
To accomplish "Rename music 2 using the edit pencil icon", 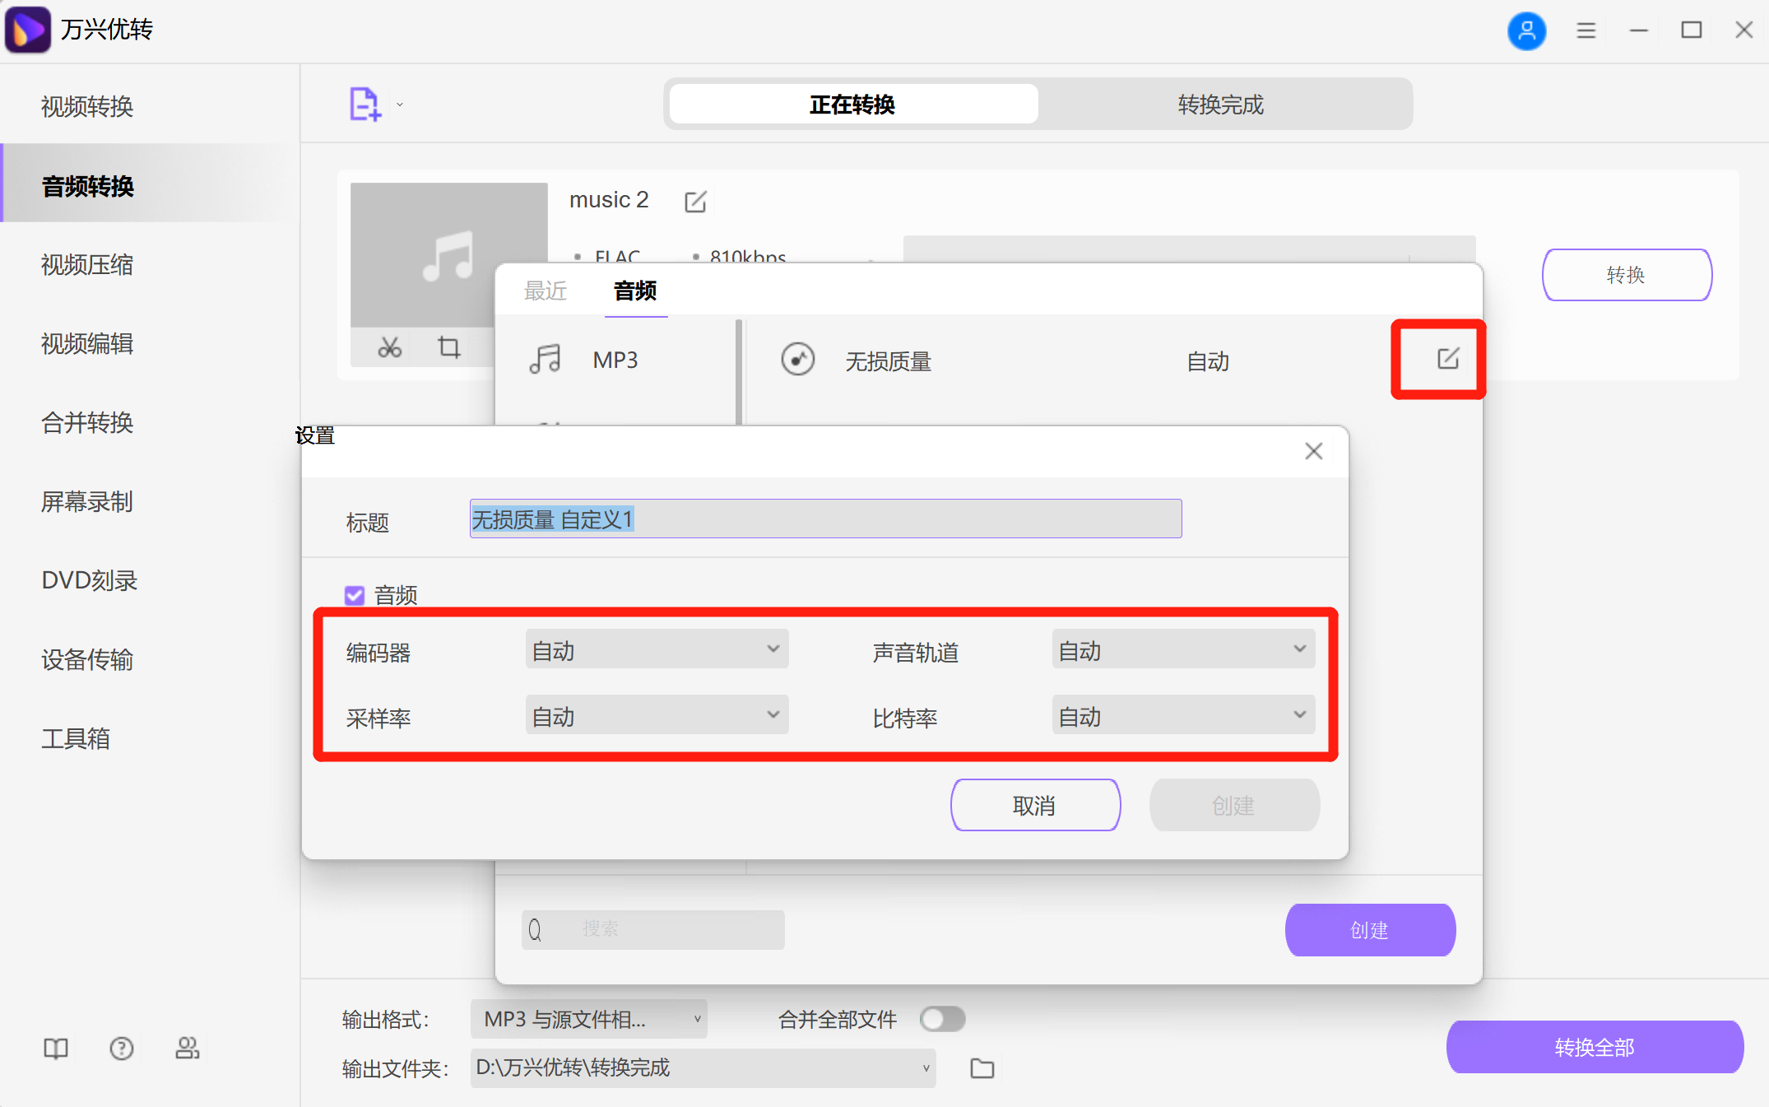I will (695, 201).
